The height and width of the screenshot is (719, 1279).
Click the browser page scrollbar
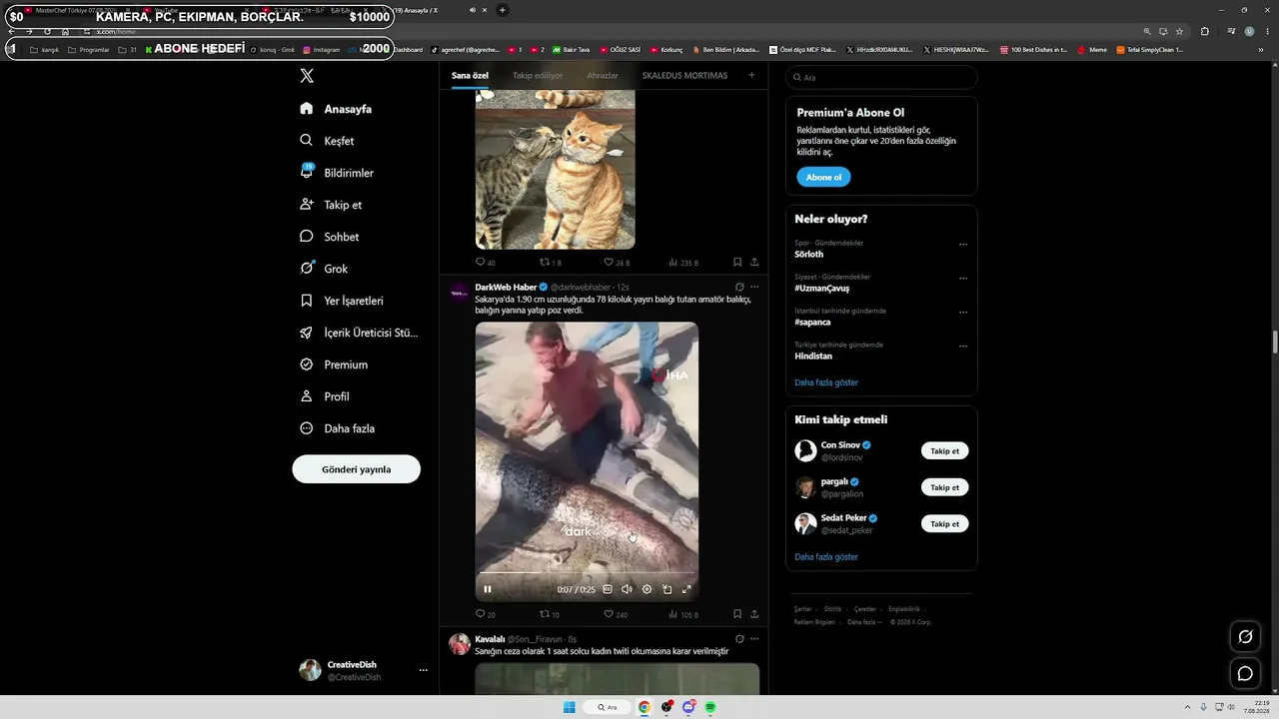pos(1274,342)
